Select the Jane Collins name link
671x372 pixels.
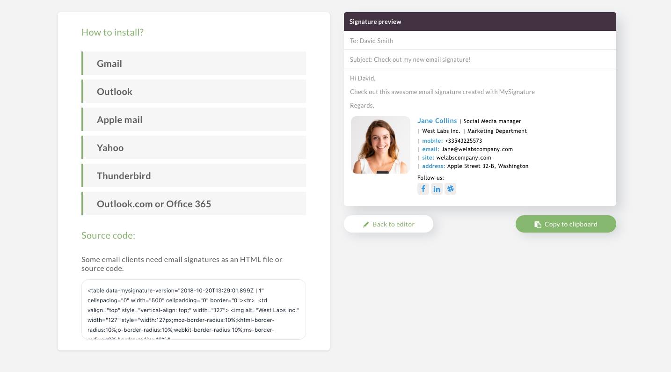(x=437, y=121)
